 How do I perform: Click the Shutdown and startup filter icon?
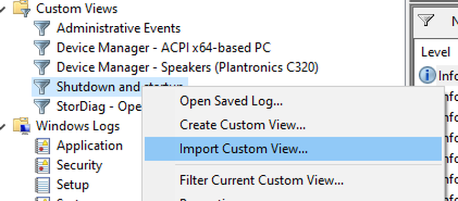(42, 87)
